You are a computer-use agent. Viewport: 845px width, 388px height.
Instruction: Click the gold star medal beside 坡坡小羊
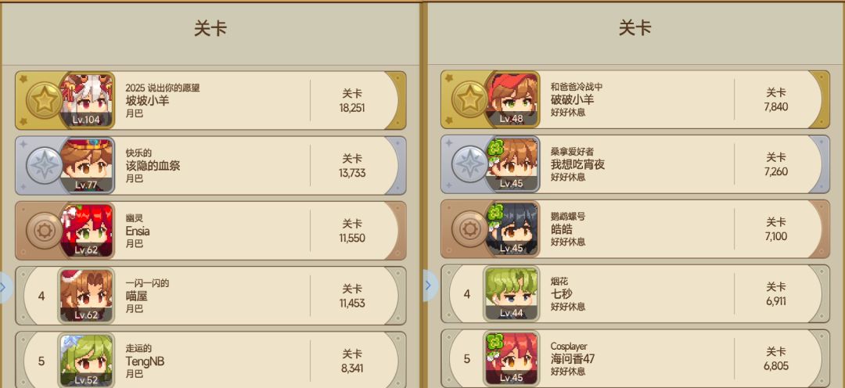[x=44, y=100]
